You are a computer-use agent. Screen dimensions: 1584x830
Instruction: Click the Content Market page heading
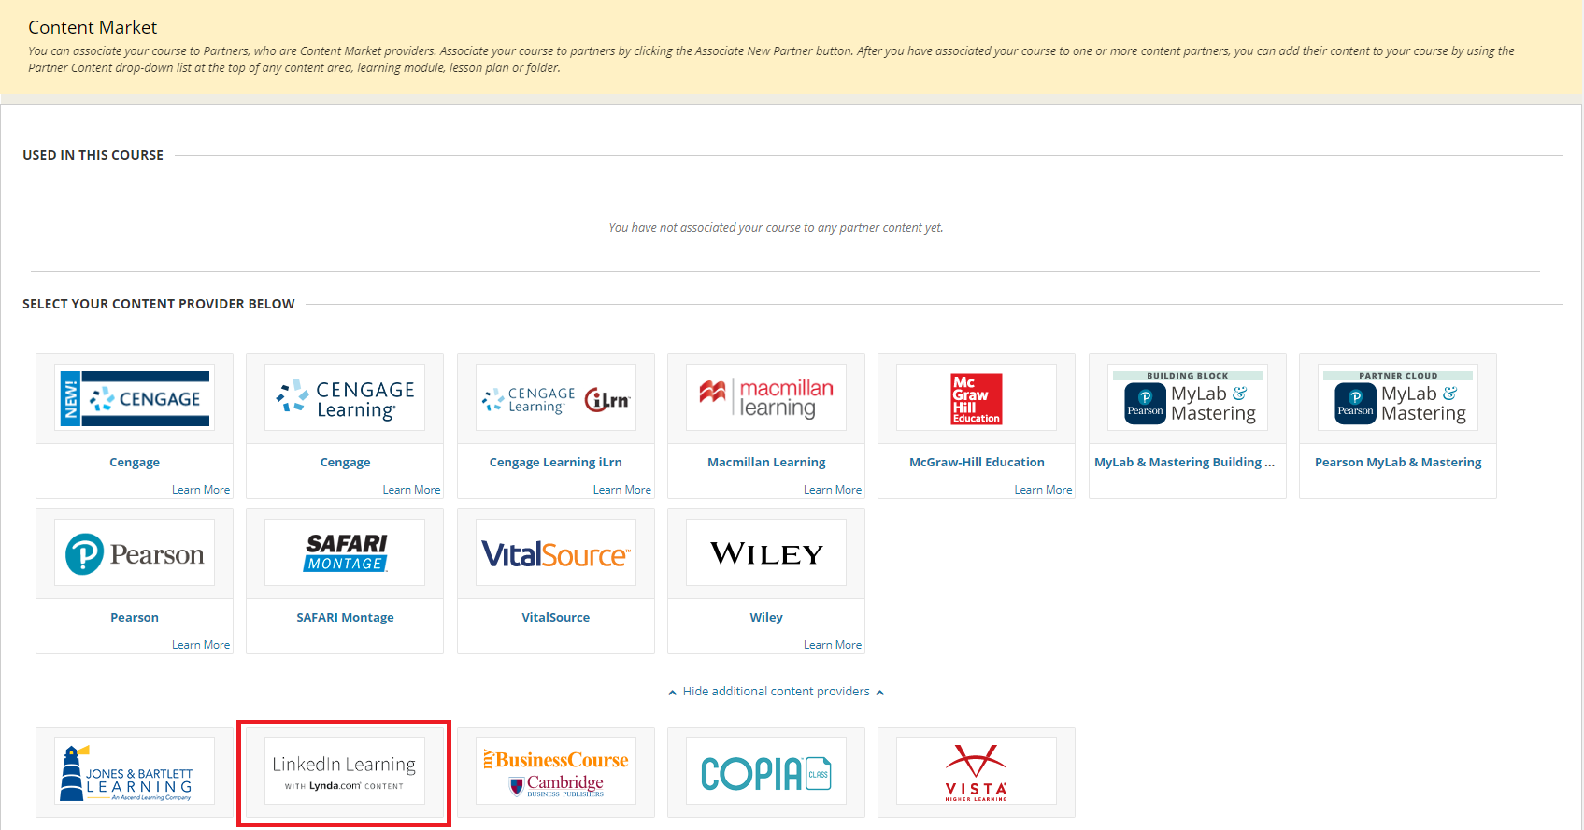tap(93, 27)
